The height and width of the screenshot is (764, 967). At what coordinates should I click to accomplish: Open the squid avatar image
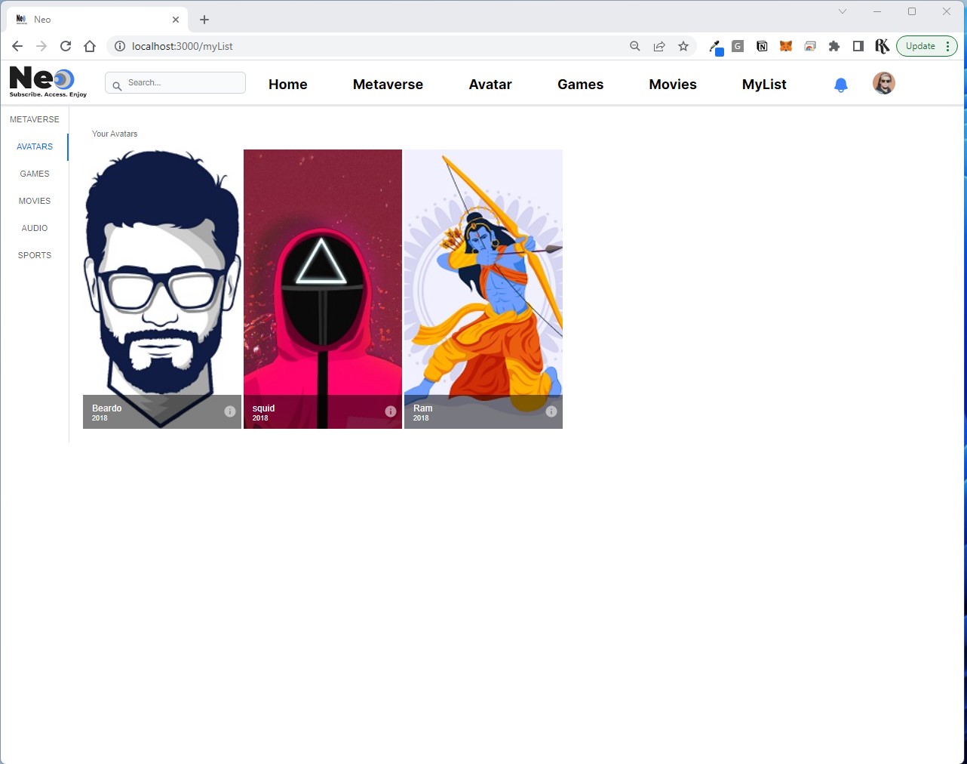coord(323,289)
